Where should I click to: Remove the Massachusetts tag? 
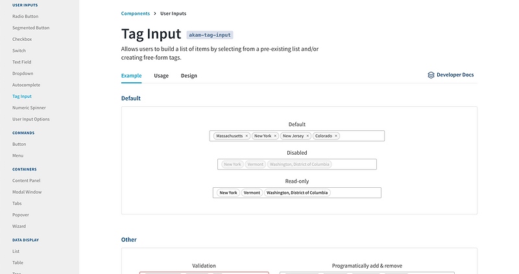pyautogui.click(x=247, y=136)
